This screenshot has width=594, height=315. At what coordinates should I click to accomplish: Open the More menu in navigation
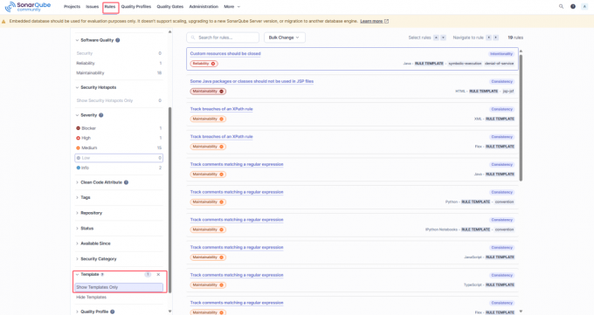coord(231,7)
